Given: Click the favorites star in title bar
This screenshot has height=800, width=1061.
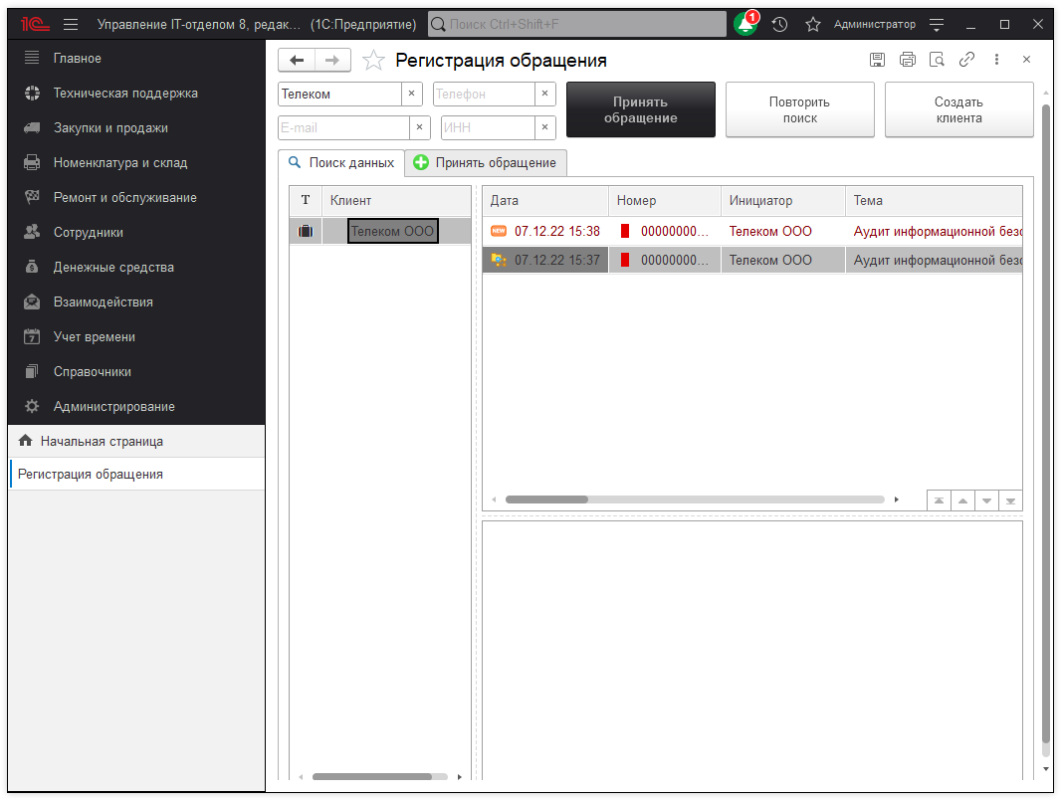Looking at the screenshot, I should (812, 25).
